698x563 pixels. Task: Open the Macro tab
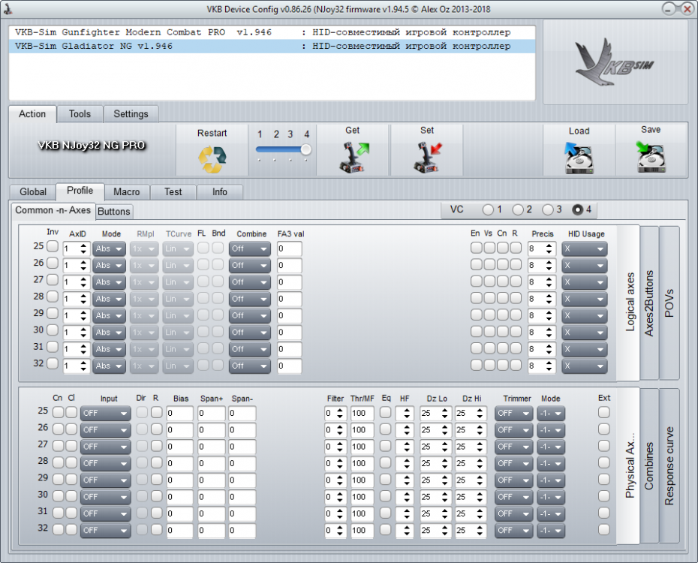coord(126,191)
